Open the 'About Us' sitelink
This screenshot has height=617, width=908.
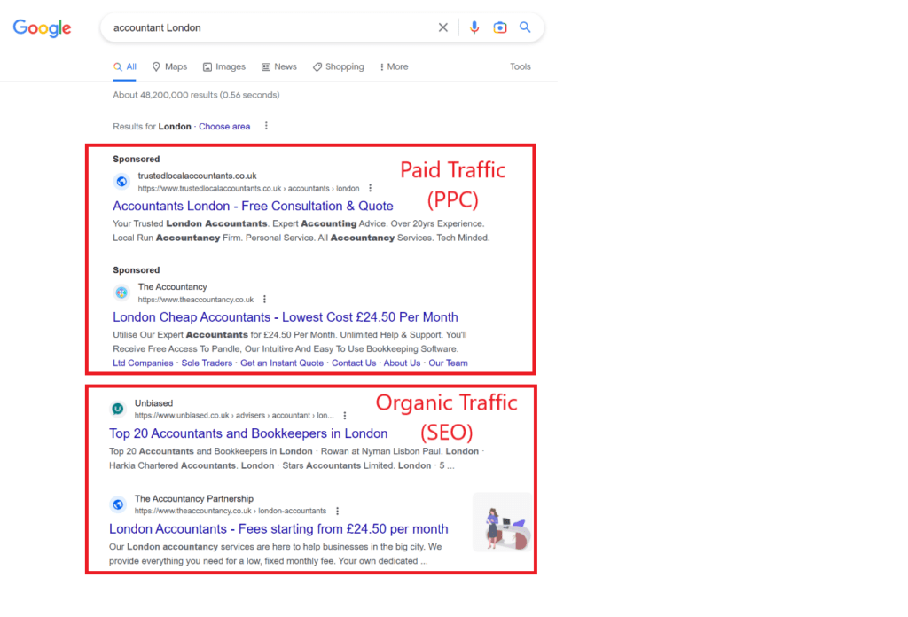[x=402, y=363]
